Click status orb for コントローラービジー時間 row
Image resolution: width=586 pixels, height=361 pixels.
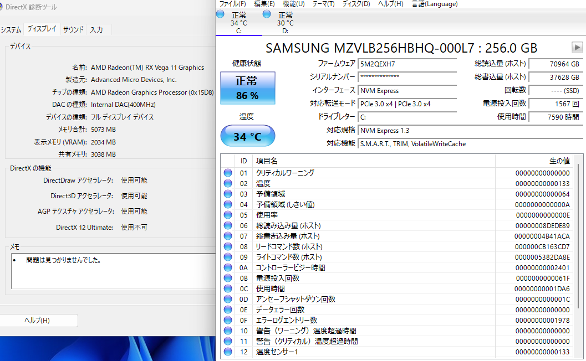coord(228,267)
